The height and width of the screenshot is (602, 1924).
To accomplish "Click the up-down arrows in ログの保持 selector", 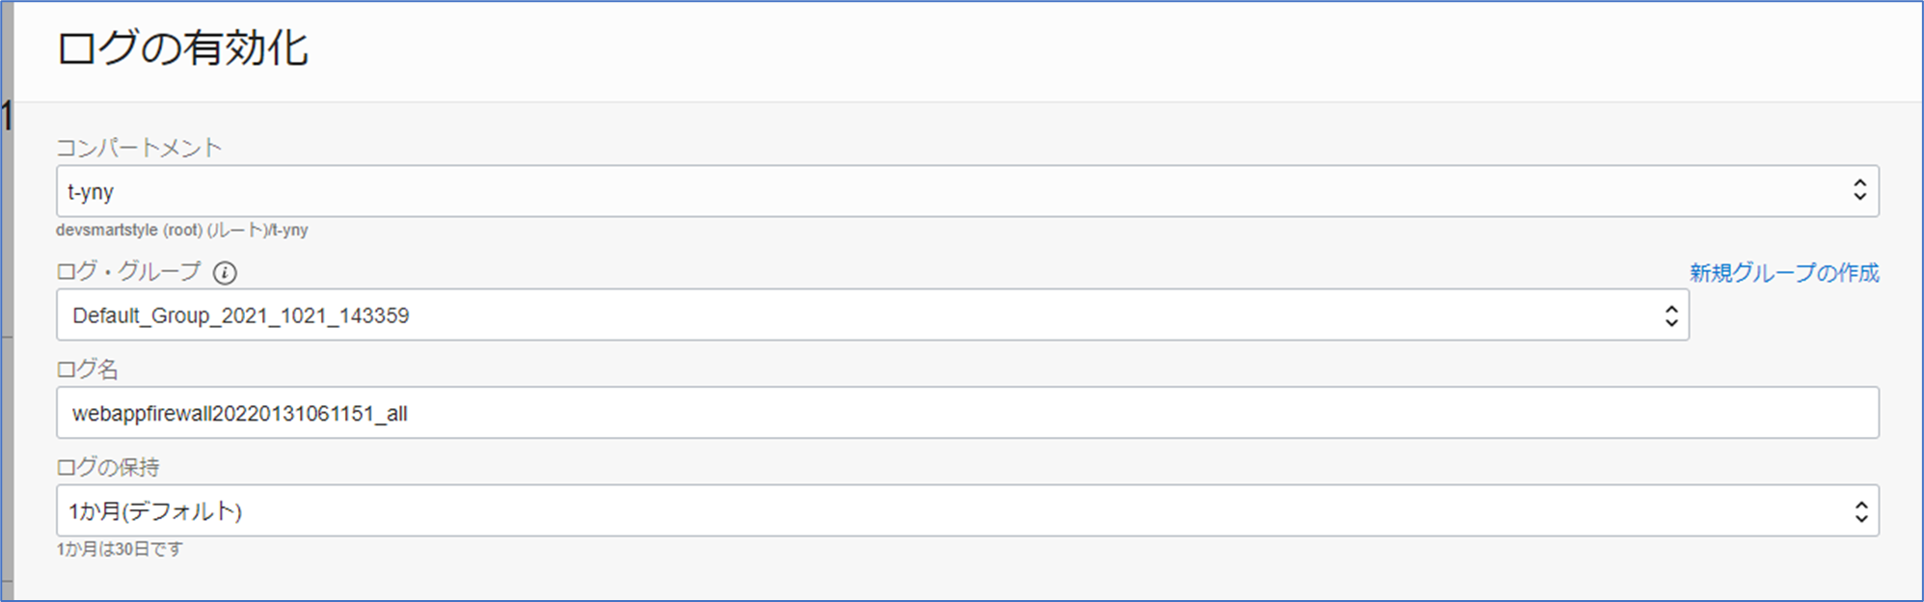I will click(1860, 511).
